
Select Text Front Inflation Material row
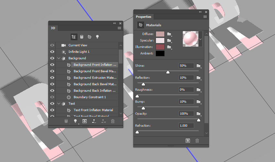87,110
